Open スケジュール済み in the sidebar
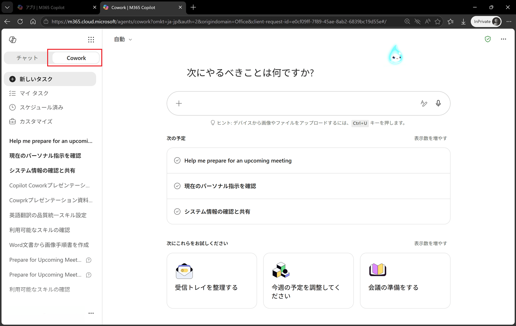The image size is (516, 326). click(50, 107)
